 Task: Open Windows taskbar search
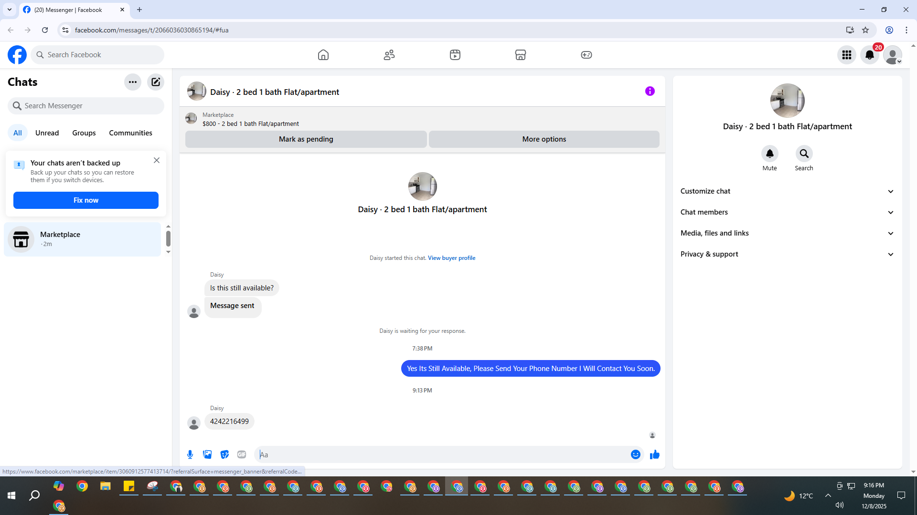click(34, 496)
